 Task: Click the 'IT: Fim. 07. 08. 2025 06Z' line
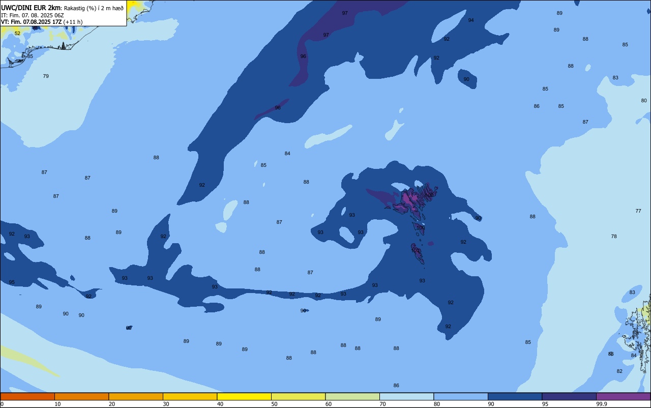coord(33,15)
